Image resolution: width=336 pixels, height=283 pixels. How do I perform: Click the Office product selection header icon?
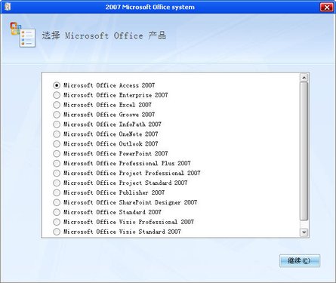click(x=23, y=35)
